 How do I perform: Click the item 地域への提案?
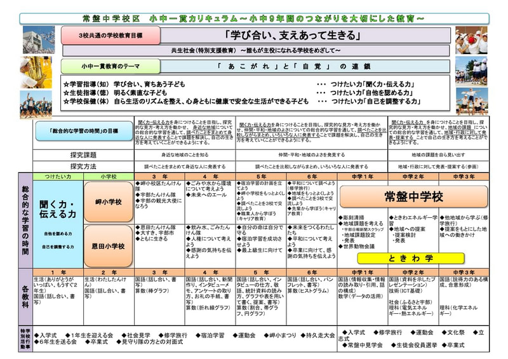[407, 229]
